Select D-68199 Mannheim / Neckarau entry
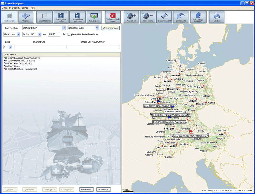255x194 pixels. [20, 61]
